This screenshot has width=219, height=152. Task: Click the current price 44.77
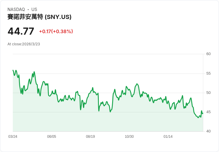click(x=21, y=31)
